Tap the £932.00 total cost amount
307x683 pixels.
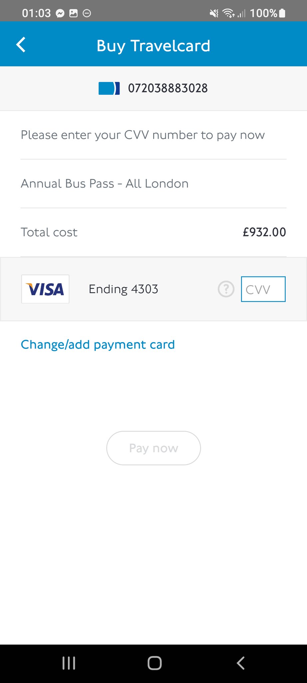point(264,232)
